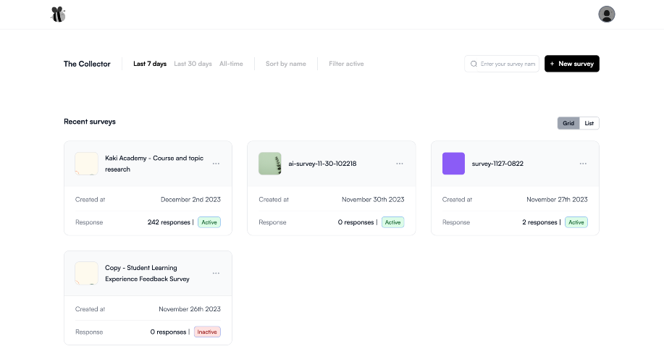Click the Recent surveys heading

pyautogui.click(x=90, y=122)
